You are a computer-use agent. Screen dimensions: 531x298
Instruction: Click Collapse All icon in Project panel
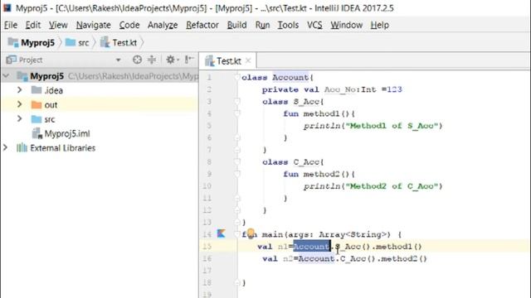coord(152,60)
